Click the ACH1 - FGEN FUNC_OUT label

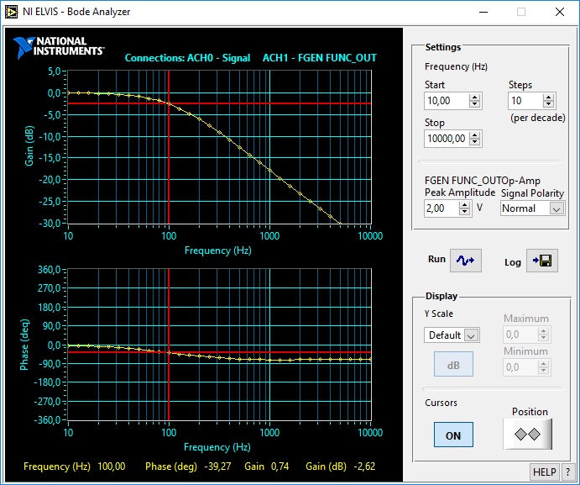[x=320, y=58]
